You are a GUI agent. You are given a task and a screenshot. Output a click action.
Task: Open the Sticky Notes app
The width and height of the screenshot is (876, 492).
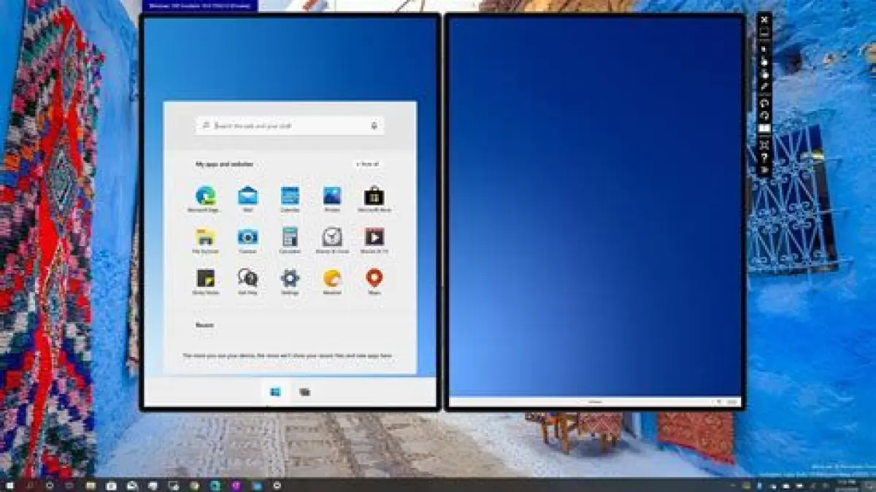pyautogui.click(x=205, y=278)
